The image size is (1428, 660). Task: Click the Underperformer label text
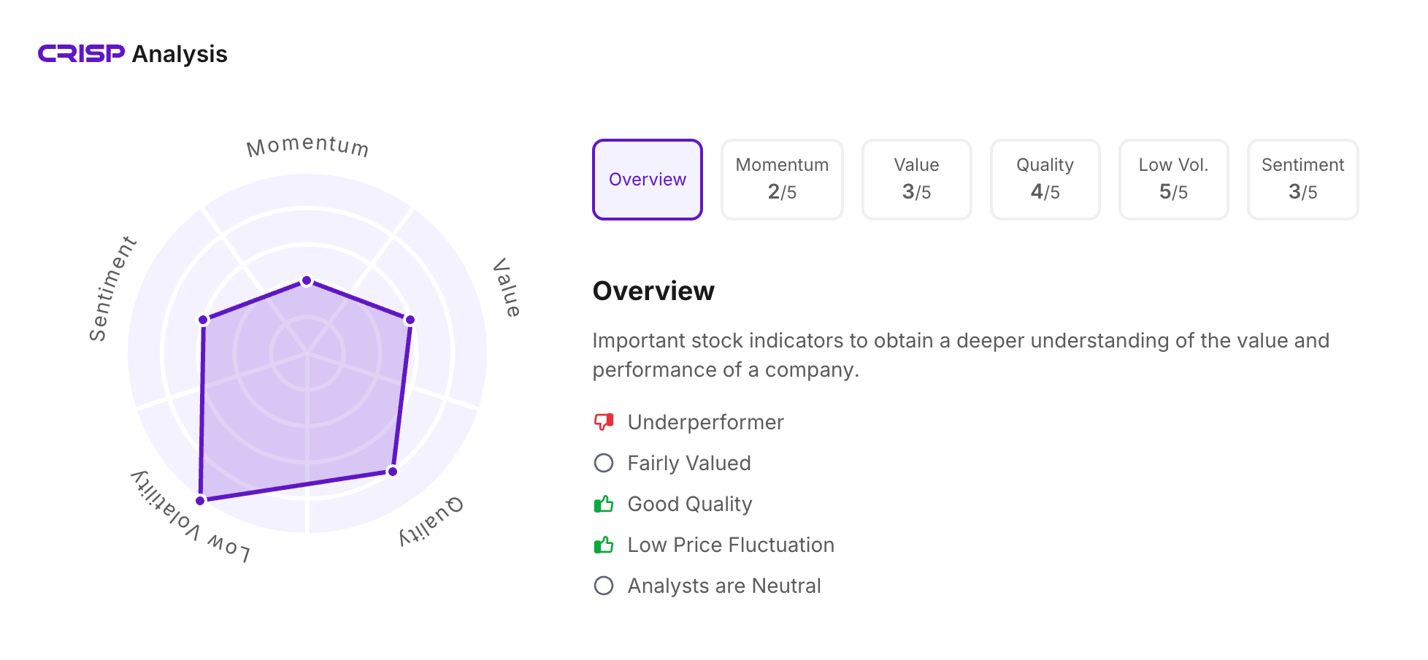705,422
